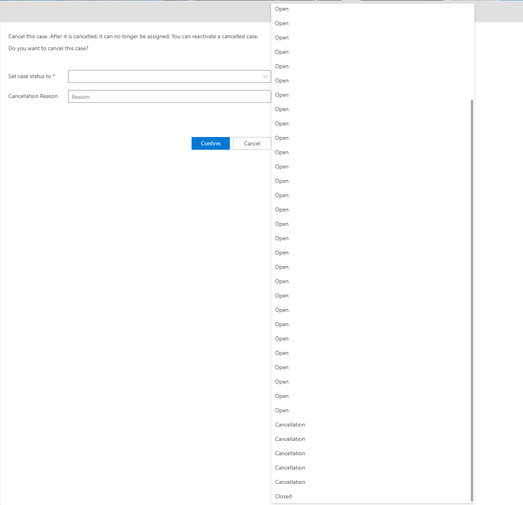Viewport: 523px width, 505px height.
Task: Pick the "Open" entry directly above the Cancellation group
Action: [x=282, y=410]
